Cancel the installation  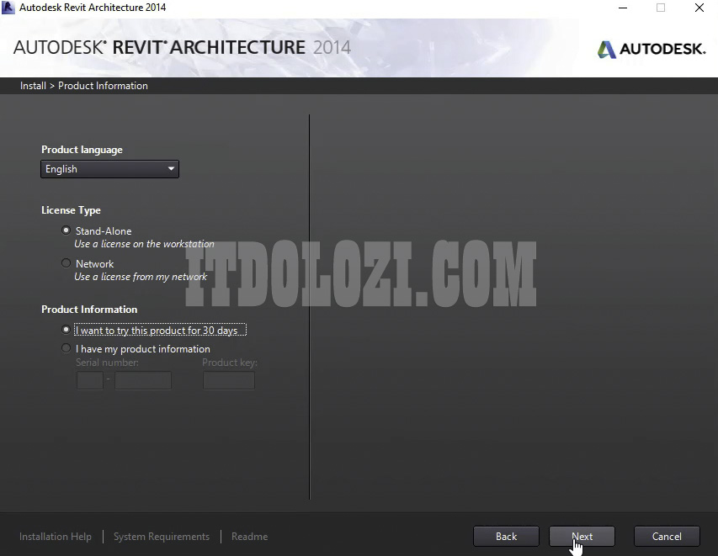[x=667, y=537]
